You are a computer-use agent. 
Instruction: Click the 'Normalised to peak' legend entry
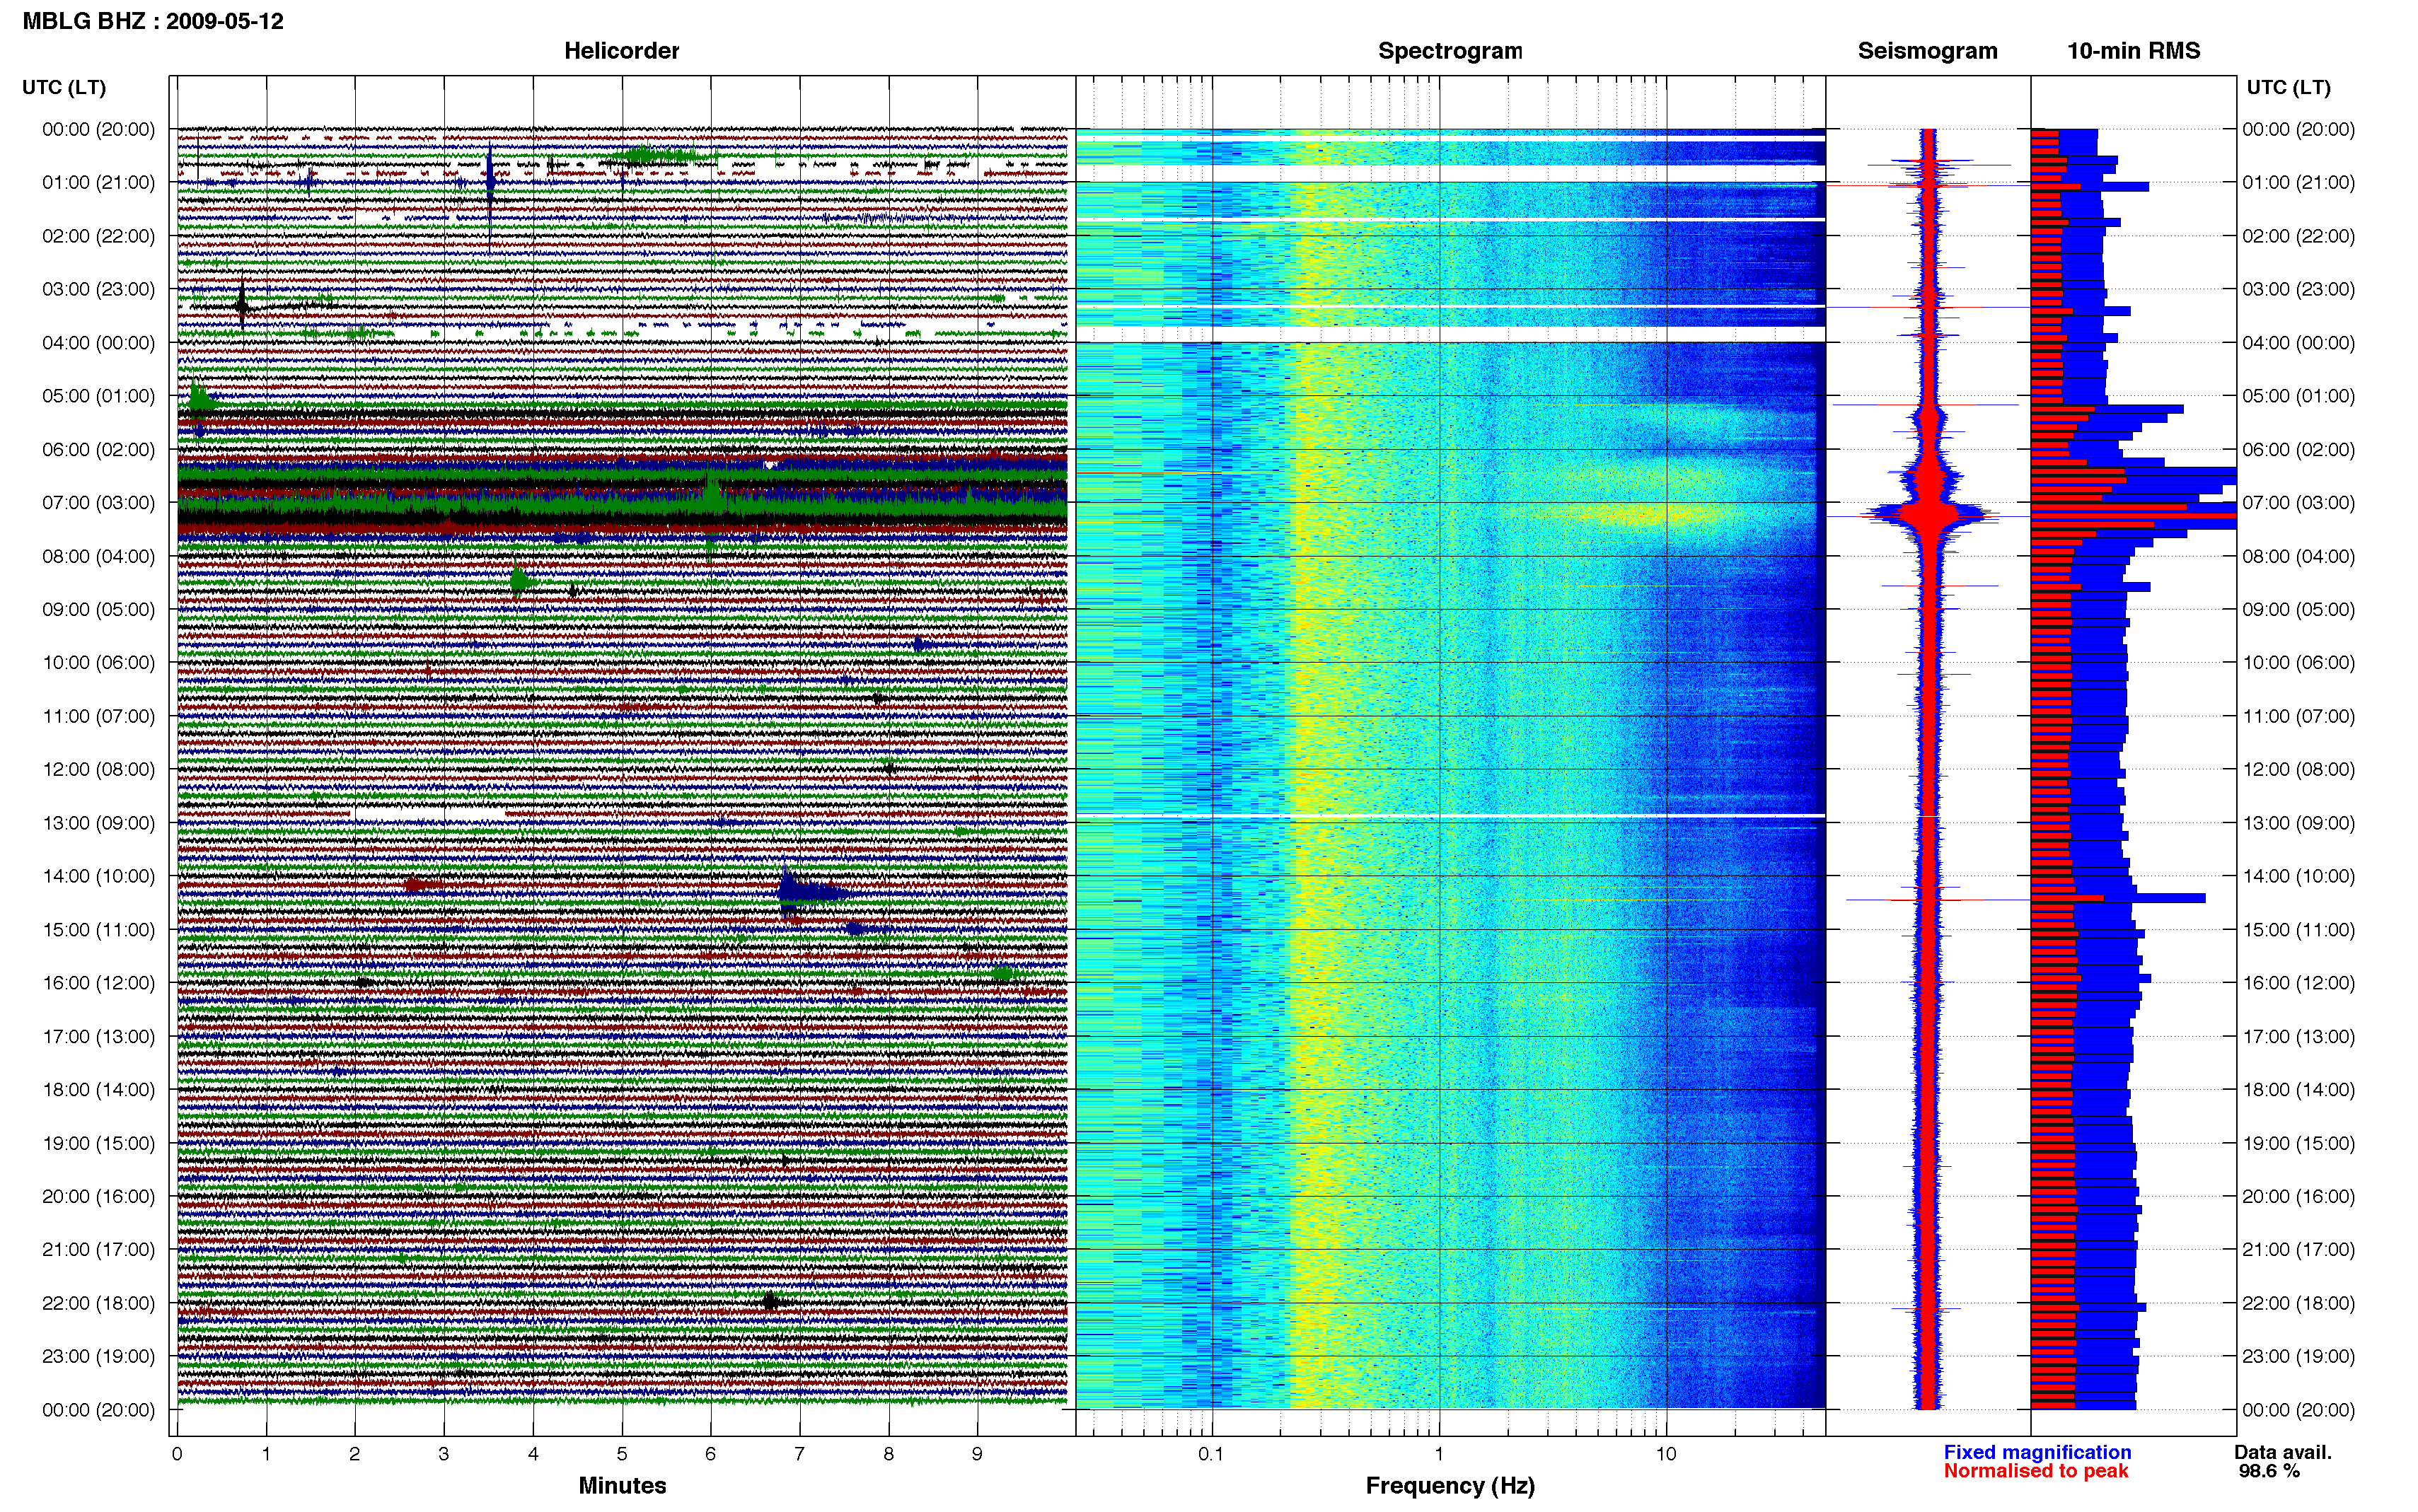(2036, 1471)
